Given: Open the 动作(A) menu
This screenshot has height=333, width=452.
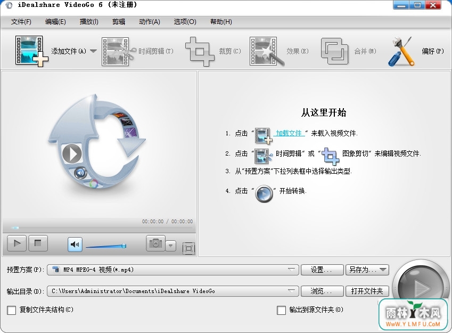Looking at the screenshot, I should click(149, 22).
